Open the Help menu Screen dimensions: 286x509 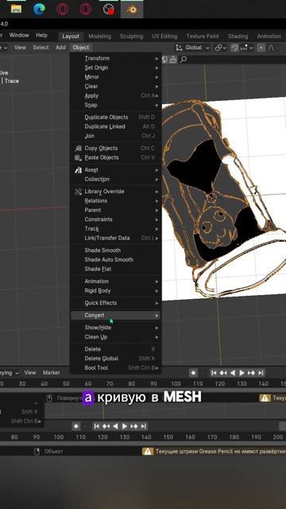pos(41,35)
